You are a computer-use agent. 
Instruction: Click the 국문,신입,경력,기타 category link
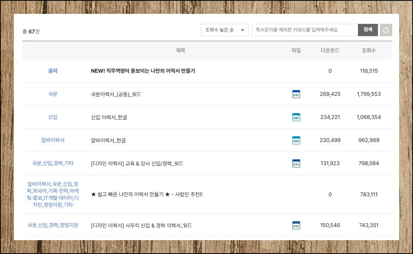coord(53,163)
